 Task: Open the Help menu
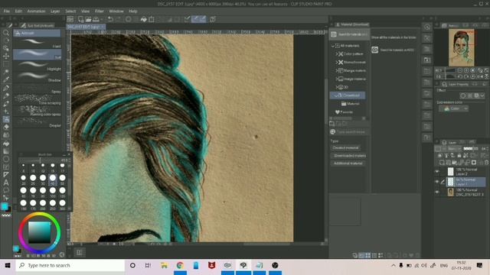click(133, 11)
